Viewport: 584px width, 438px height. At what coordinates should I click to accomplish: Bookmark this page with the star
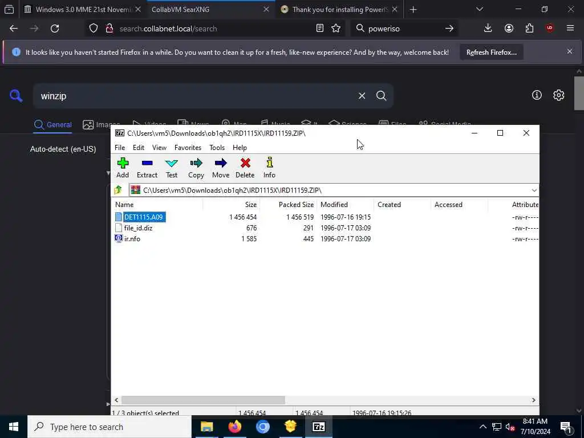336,29
